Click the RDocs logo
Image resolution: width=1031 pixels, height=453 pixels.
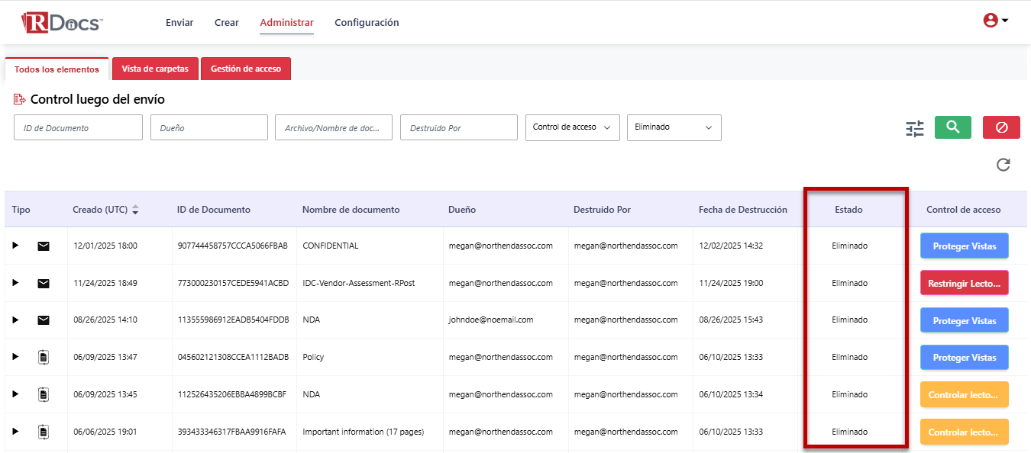[62, 23]
